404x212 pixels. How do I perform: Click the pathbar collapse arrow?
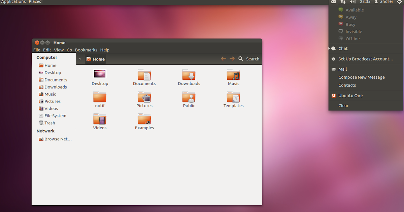pos(80,59)
